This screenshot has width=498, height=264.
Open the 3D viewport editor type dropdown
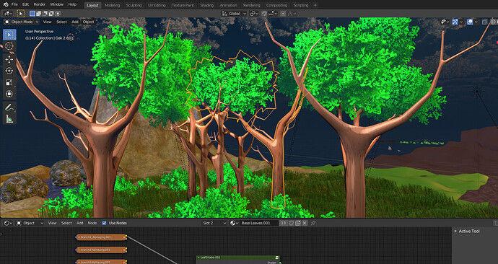[x=8, y=14]
